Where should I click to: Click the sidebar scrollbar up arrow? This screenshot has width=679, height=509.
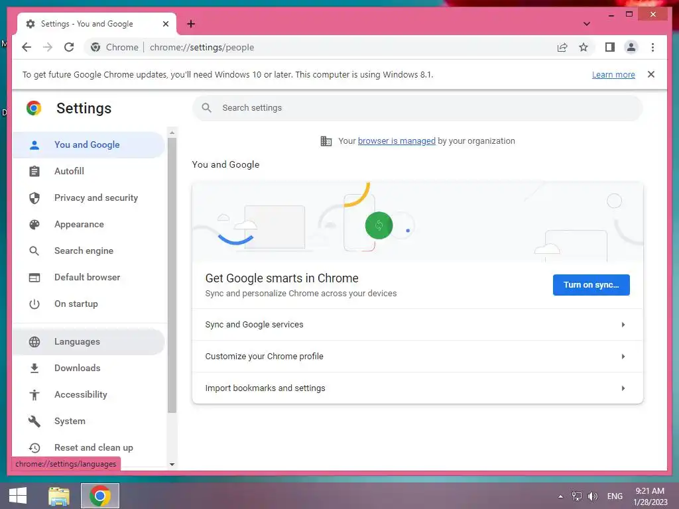click(172, 133)
